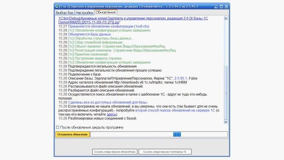
Task: Open the Настройки tab
Action: (84, 13)
